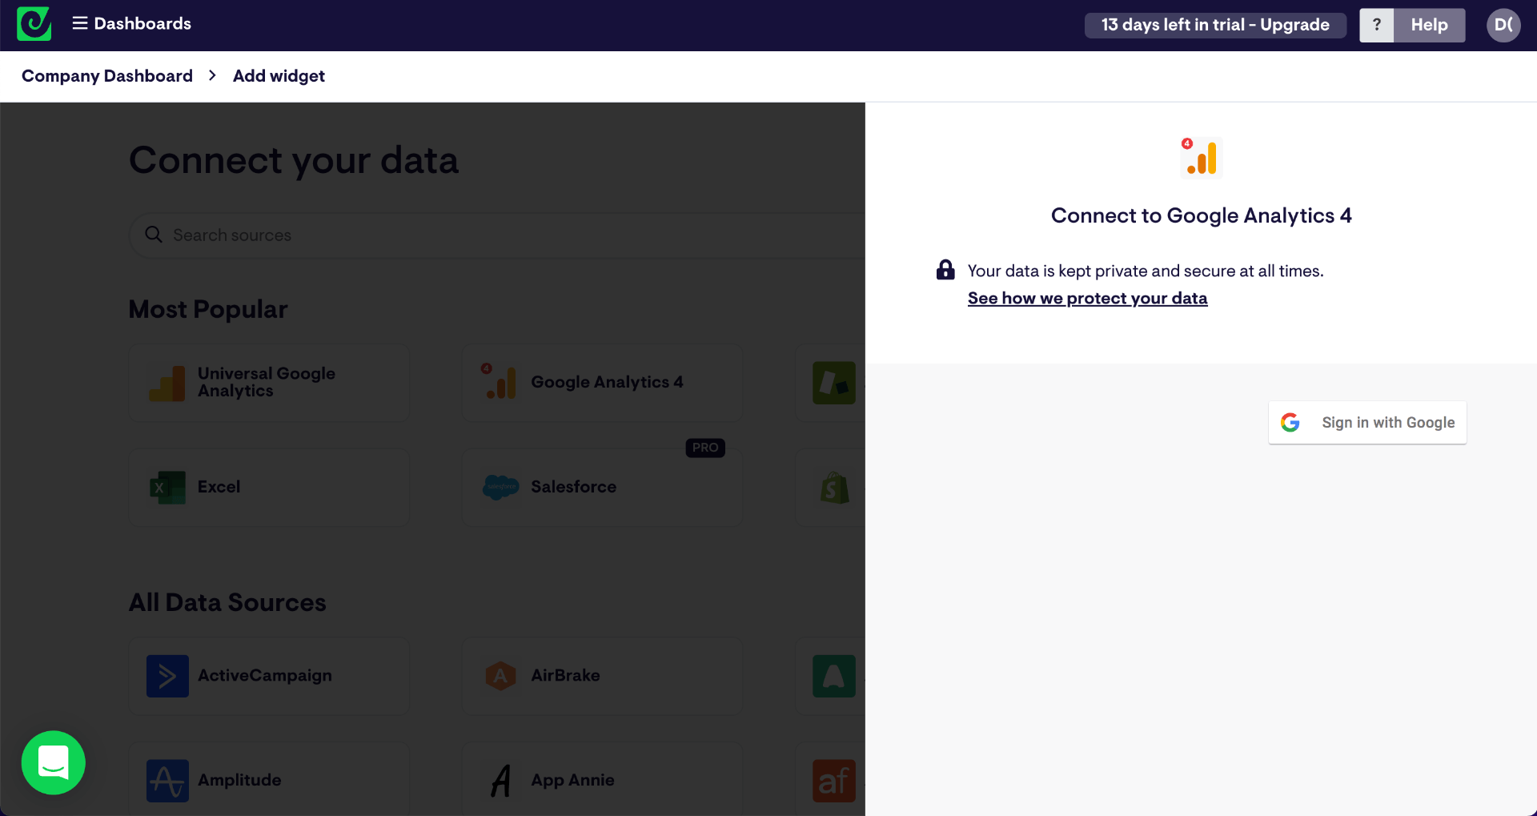The height and width of the screenshot is (816, 1537).
Task: Open See how we protect your data
Action: [x=1087, y=299]
